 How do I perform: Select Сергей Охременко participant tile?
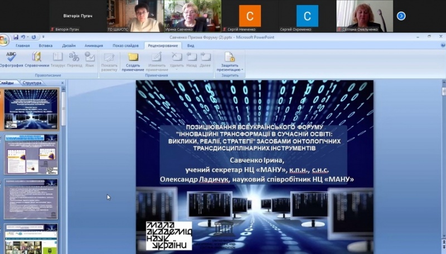(307, 16)
